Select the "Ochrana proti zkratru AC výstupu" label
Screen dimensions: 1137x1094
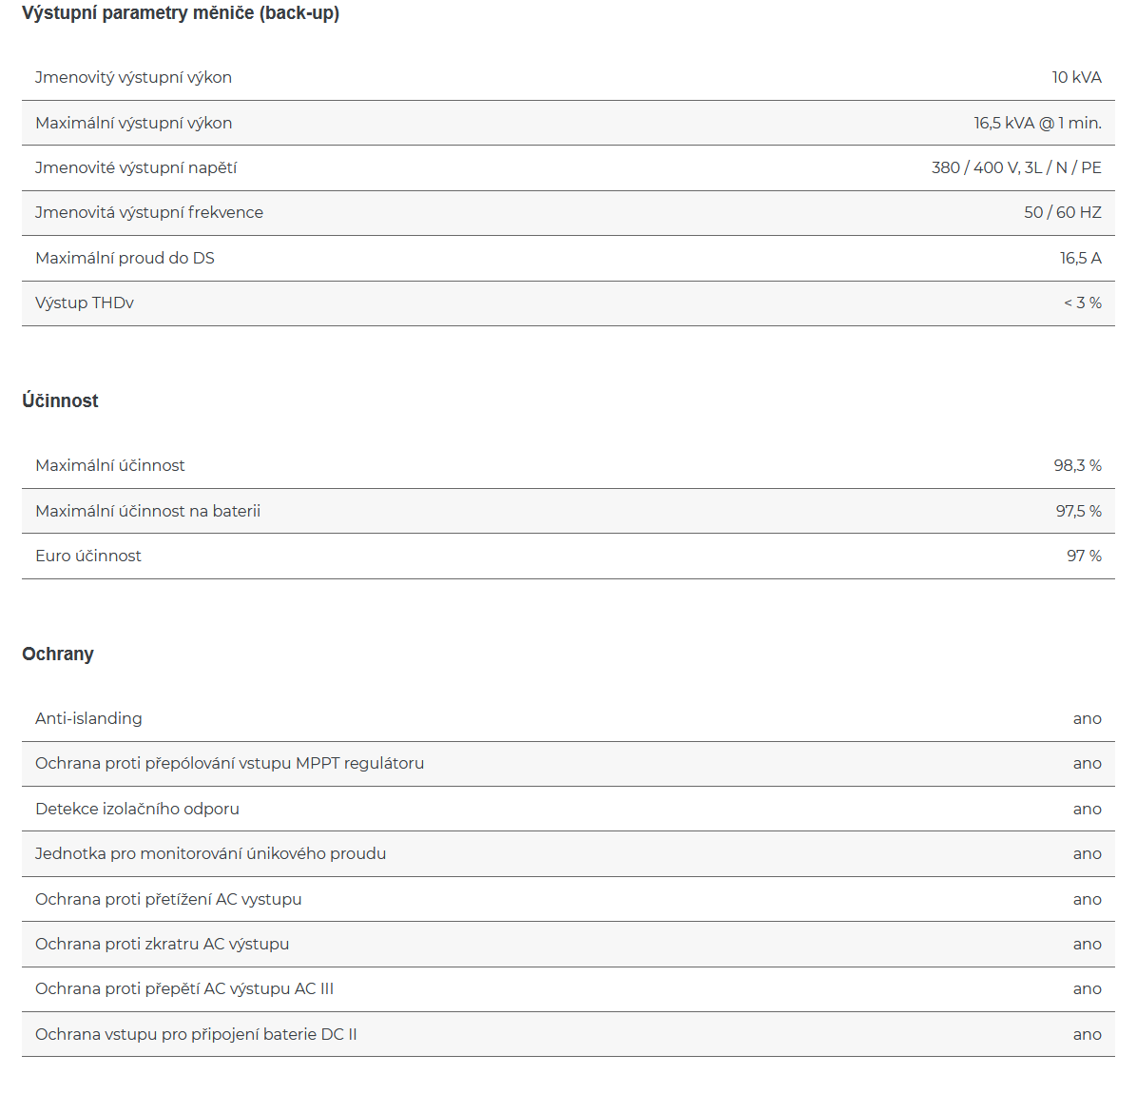click(162, 945)
